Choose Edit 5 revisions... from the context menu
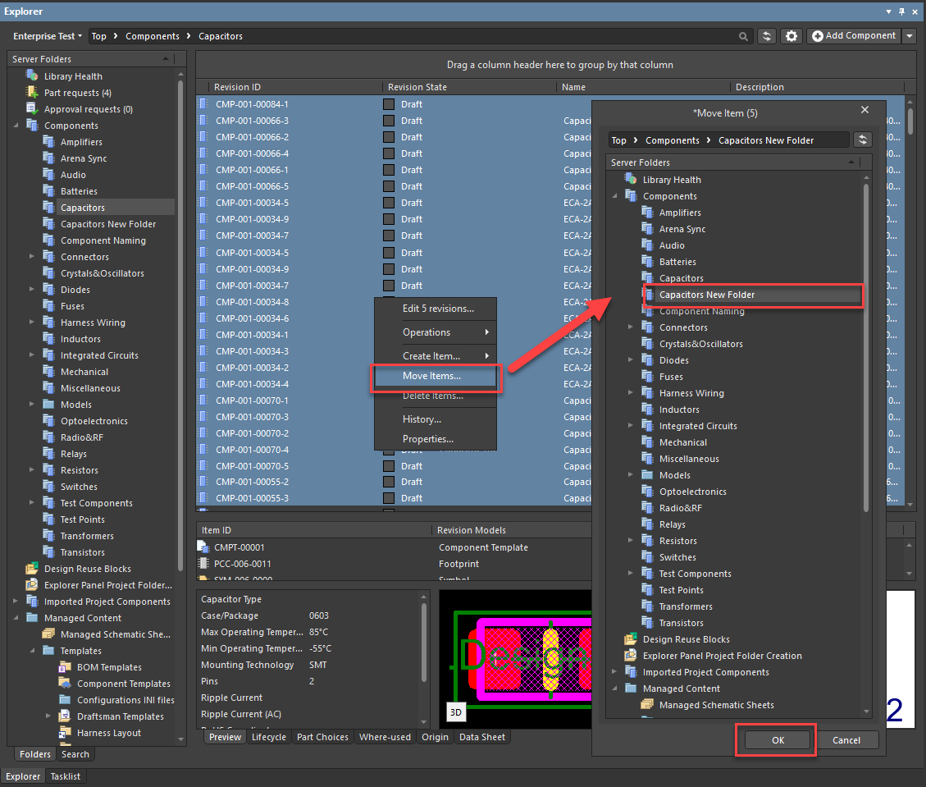Screen dimensions: 926x787 (x=436, y=309)
